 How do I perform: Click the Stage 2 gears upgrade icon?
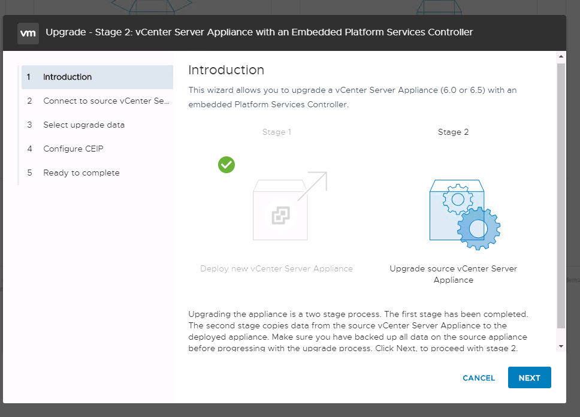click(x=464, y=214)
